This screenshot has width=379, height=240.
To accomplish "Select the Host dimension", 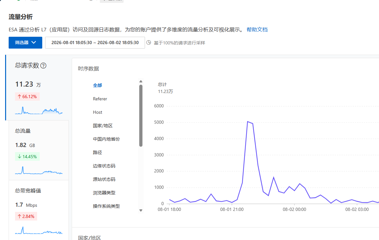I will pos(97,112).
